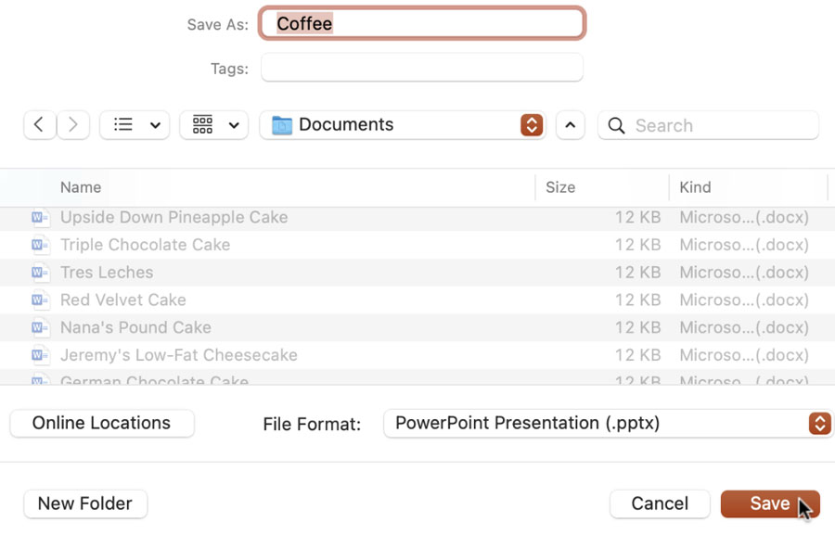The image size is (835, 535).
Task: Cancel the save dialog
Action: tap(660, 503)
